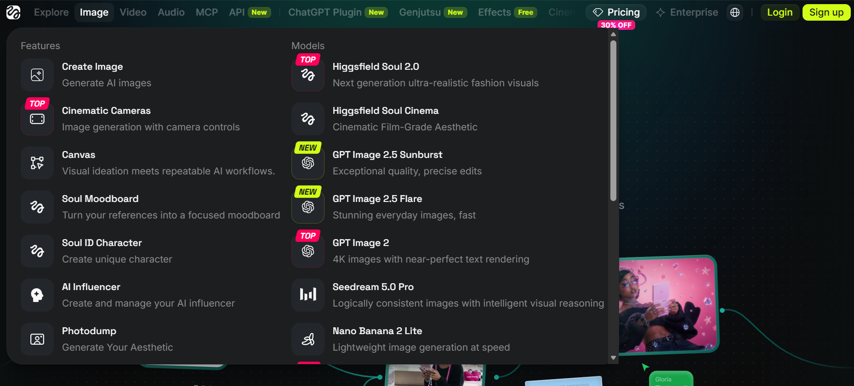Choose the GPT Image 2.5 Sunburst title

tap(387, 155)
